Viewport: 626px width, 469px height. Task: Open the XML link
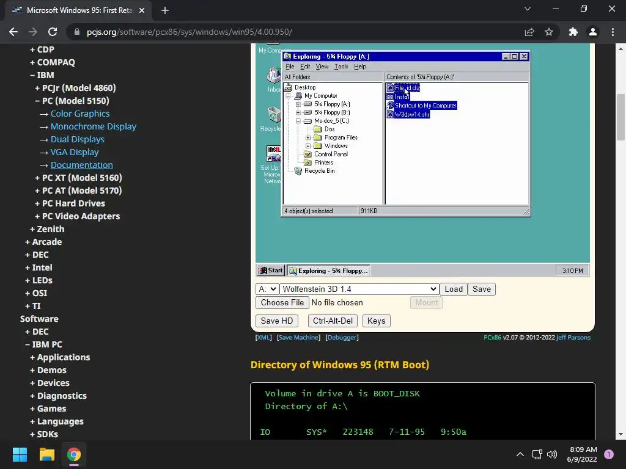[263, 337]
